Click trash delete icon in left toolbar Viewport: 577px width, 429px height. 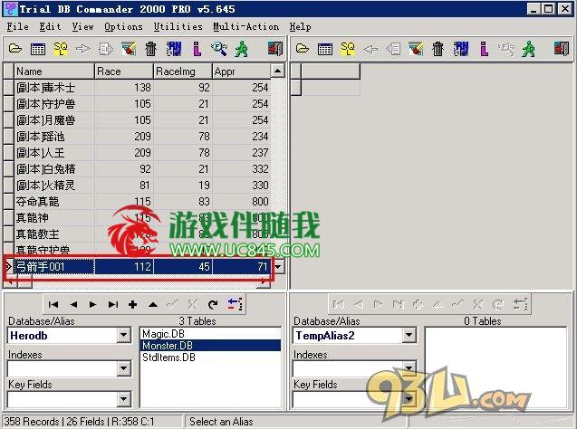pos(151,48)
